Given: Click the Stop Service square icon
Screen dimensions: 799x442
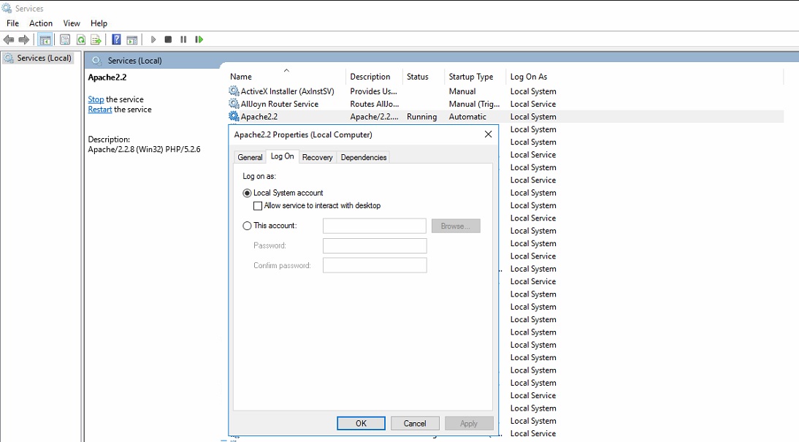Looking at the screenshot, I should click(168, 39).
